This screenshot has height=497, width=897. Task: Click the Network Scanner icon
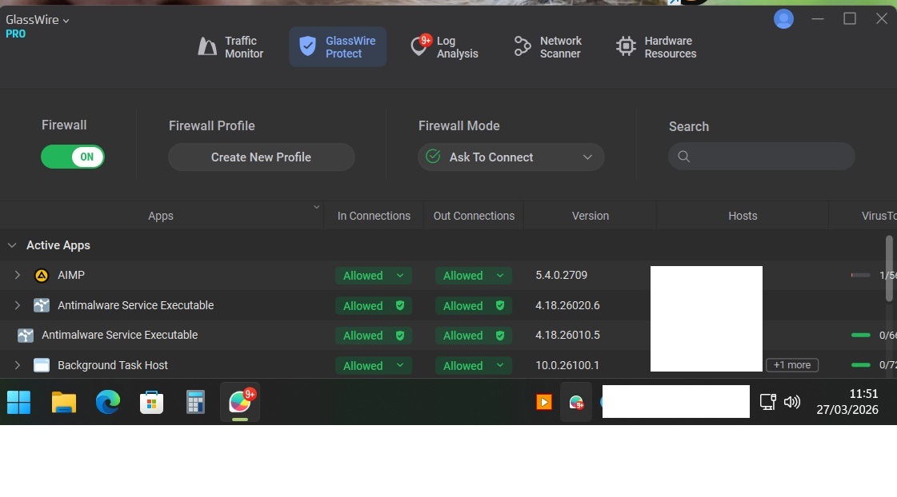(x=523, y=47)
